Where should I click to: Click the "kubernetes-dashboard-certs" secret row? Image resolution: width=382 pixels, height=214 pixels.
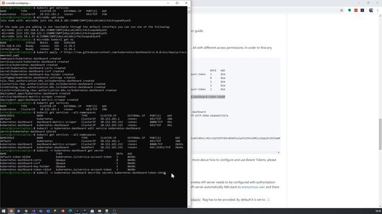click(67, 160)
